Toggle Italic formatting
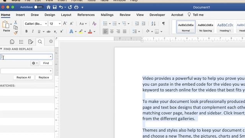The height and width of the screenshot is (138, 245). pyautogui.click(x=33, y=31)
